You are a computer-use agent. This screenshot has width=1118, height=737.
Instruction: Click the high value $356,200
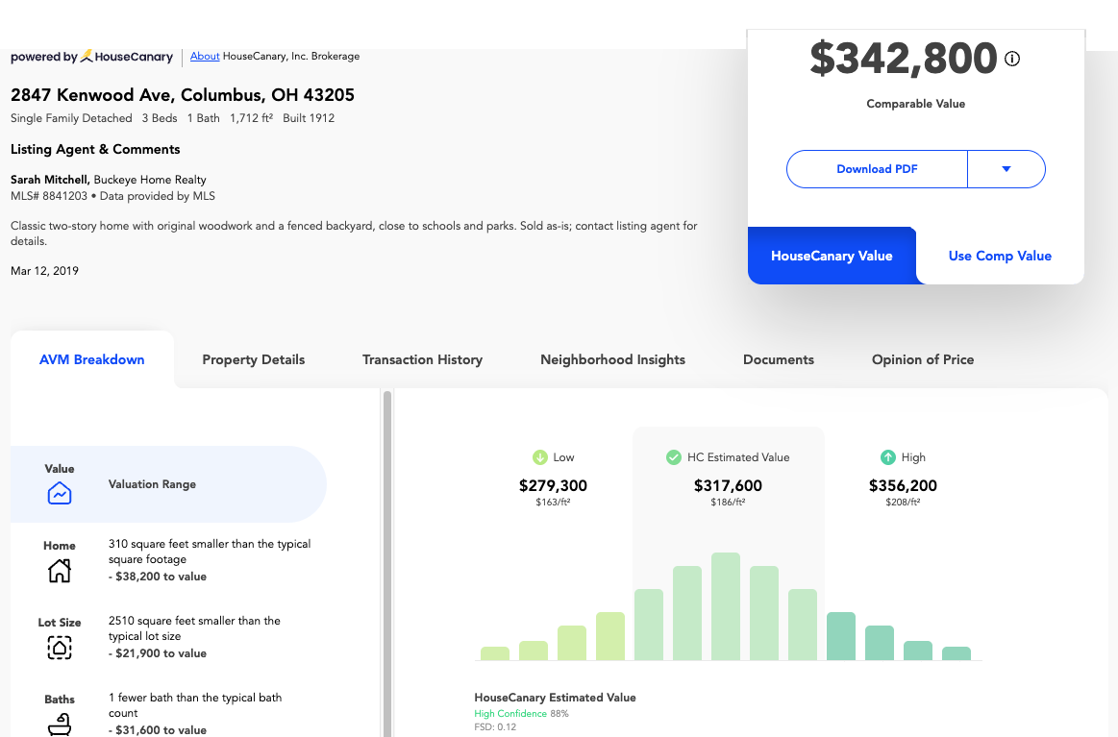pyautogui.click(x=903, y=486)
